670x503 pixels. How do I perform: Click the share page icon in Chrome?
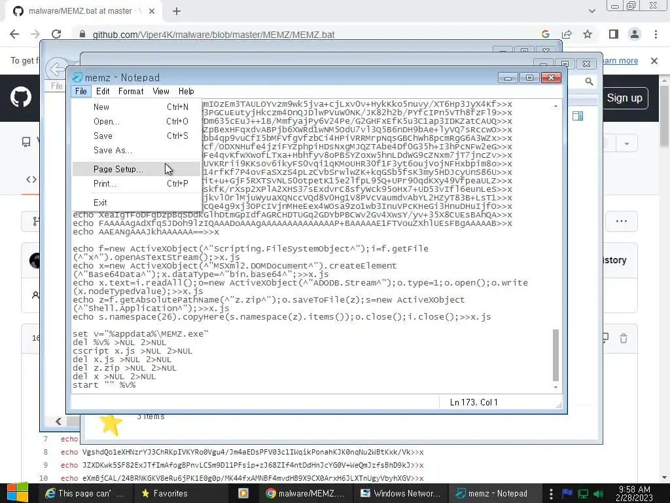click(567, 34)
